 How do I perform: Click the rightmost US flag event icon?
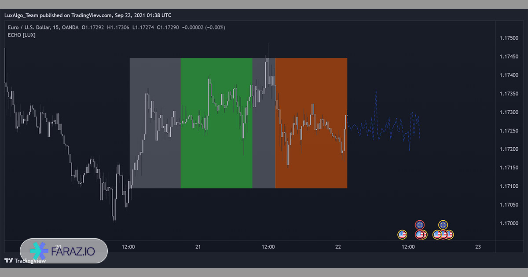coord(449,235)
